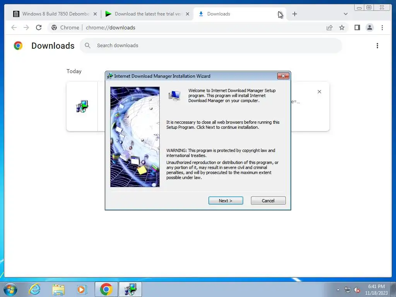Remove the download entry from the list
The height and width of the screenshot is (297, 396).
click(319, 92)
